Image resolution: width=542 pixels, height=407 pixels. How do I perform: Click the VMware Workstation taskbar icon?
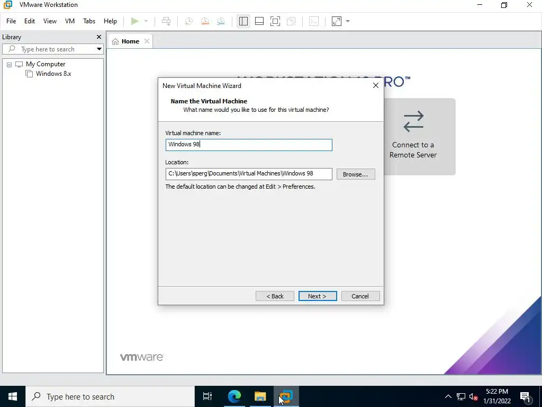point(286,396)
